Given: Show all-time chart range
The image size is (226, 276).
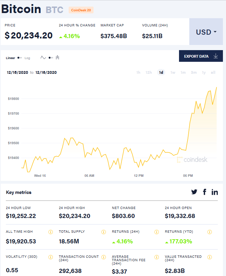Looking at the screenshot, I should click(x=213, y=72).
